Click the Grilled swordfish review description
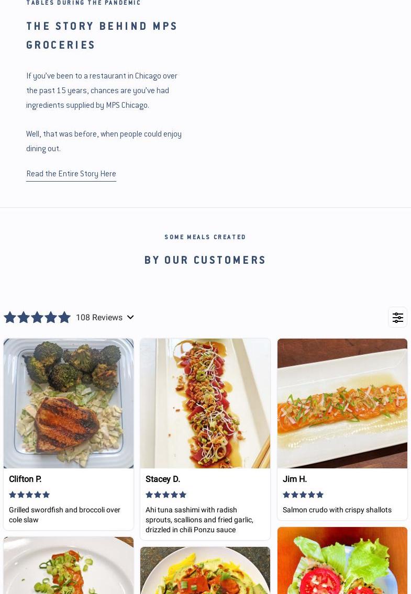The image size is (411, 594). (64, 514)
